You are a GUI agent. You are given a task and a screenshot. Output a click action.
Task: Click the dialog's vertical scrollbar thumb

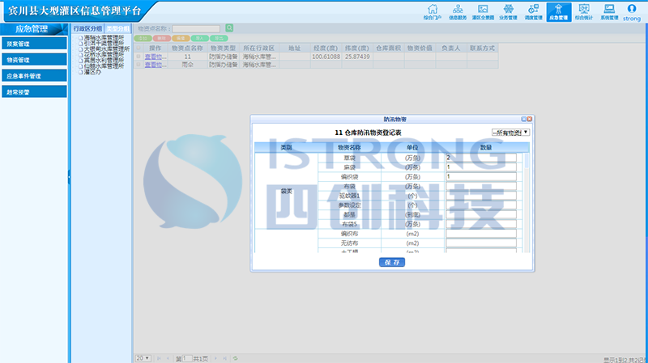[526, 160]
